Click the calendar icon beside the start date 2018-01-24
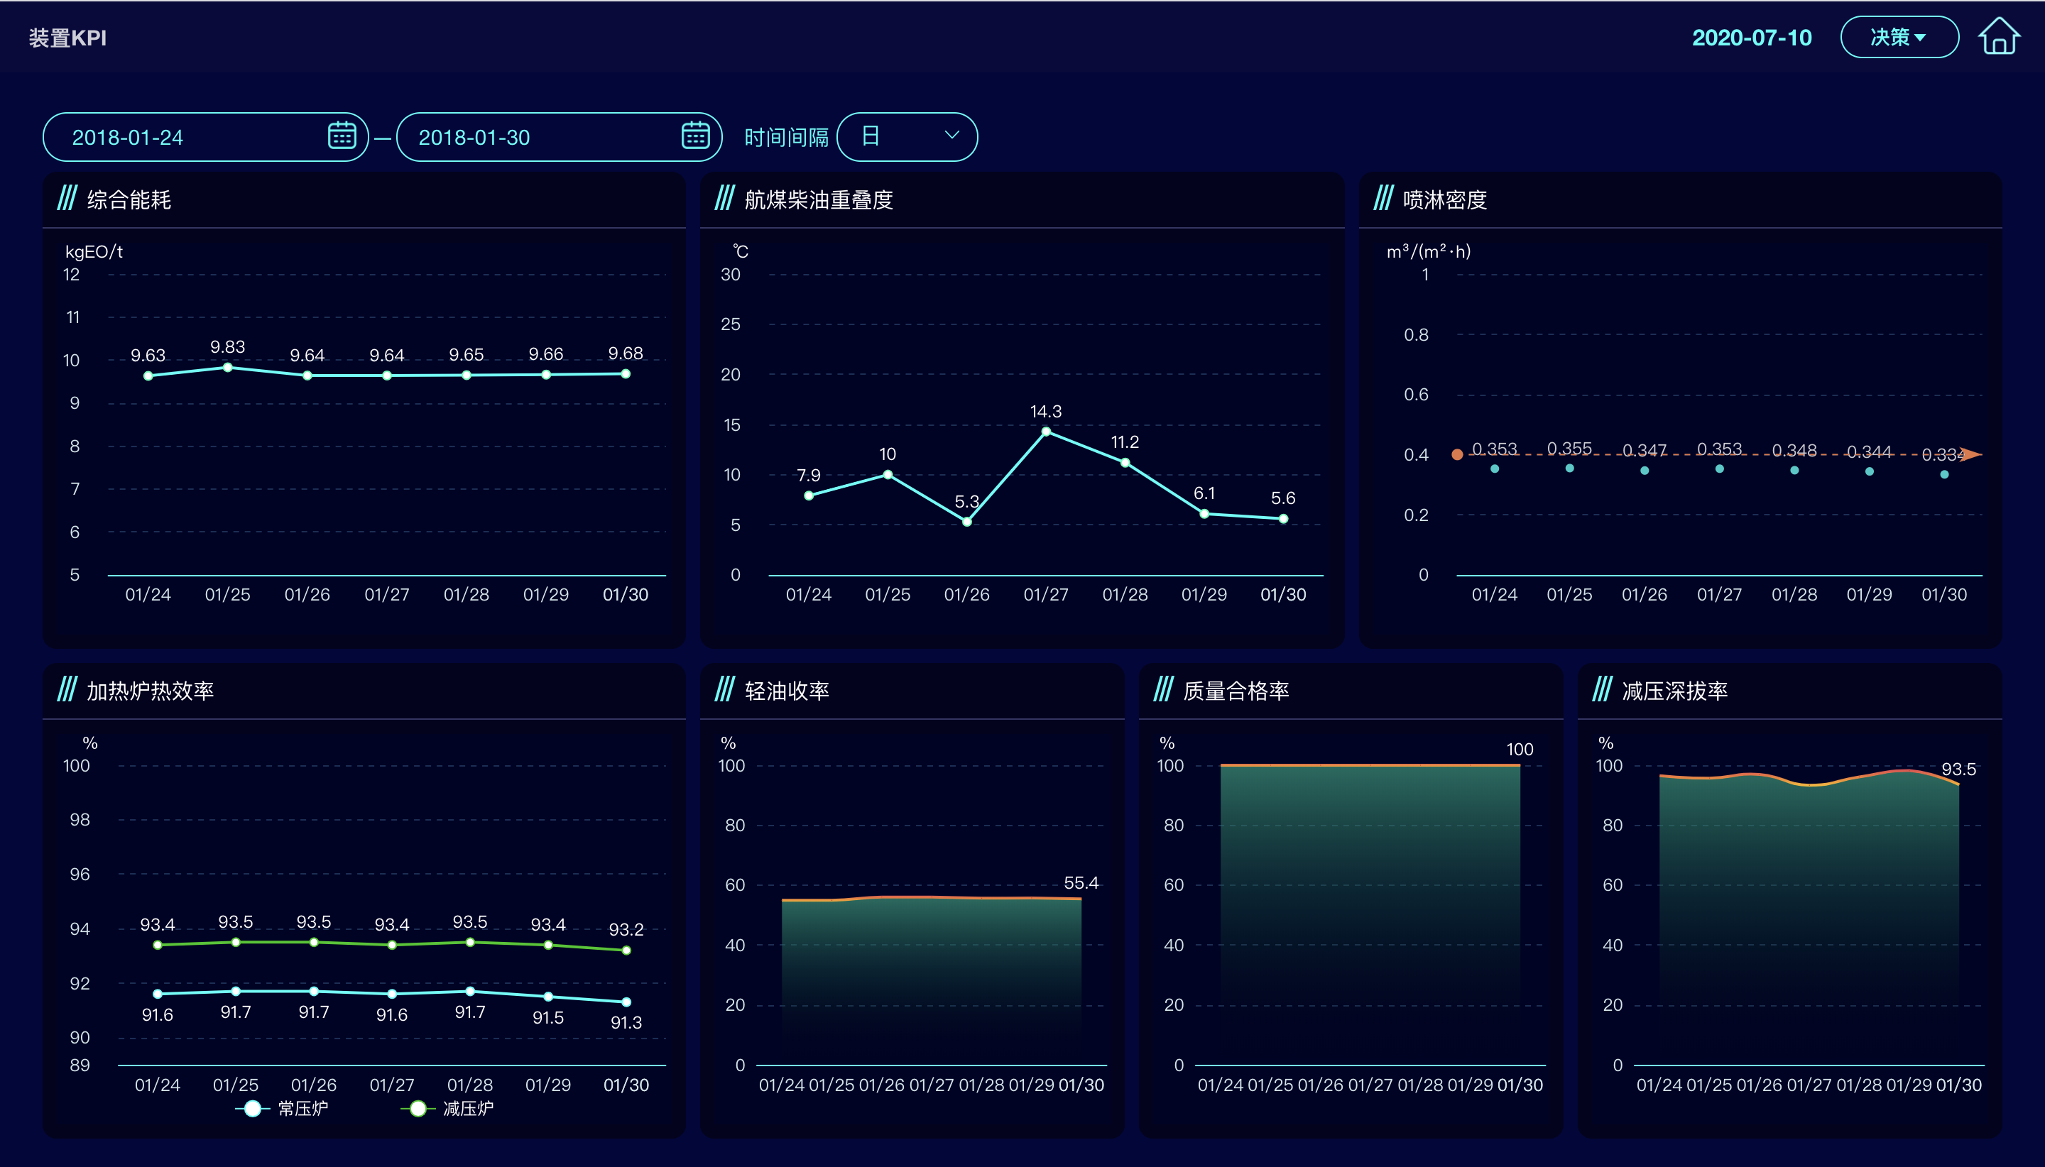Image resolution: width=2045 pixels, height=1167 pixels. [x=342, y=136]
